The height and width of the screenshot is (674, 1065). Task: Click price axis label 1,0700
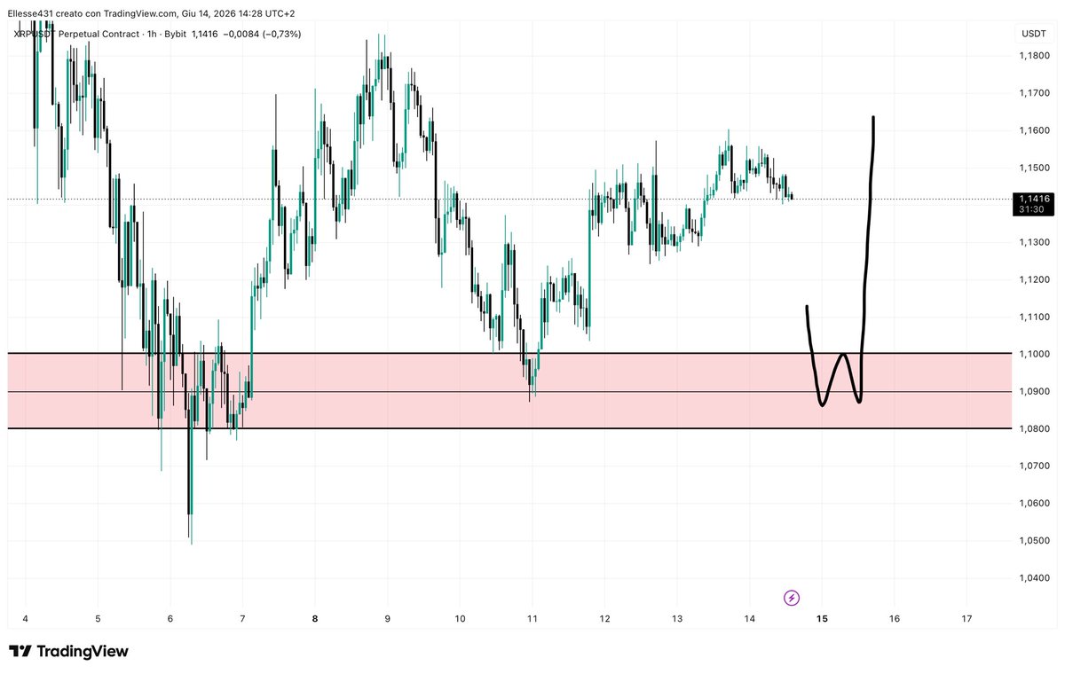[1034, 466]
